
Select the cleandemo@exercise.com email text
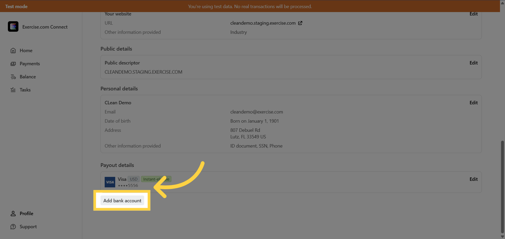(x=257, y=112)
